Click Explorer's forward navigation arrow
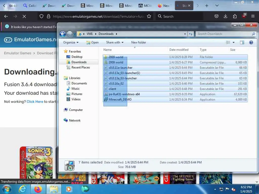The height and width of the screenshot is (194, 259). click(70, 34)
